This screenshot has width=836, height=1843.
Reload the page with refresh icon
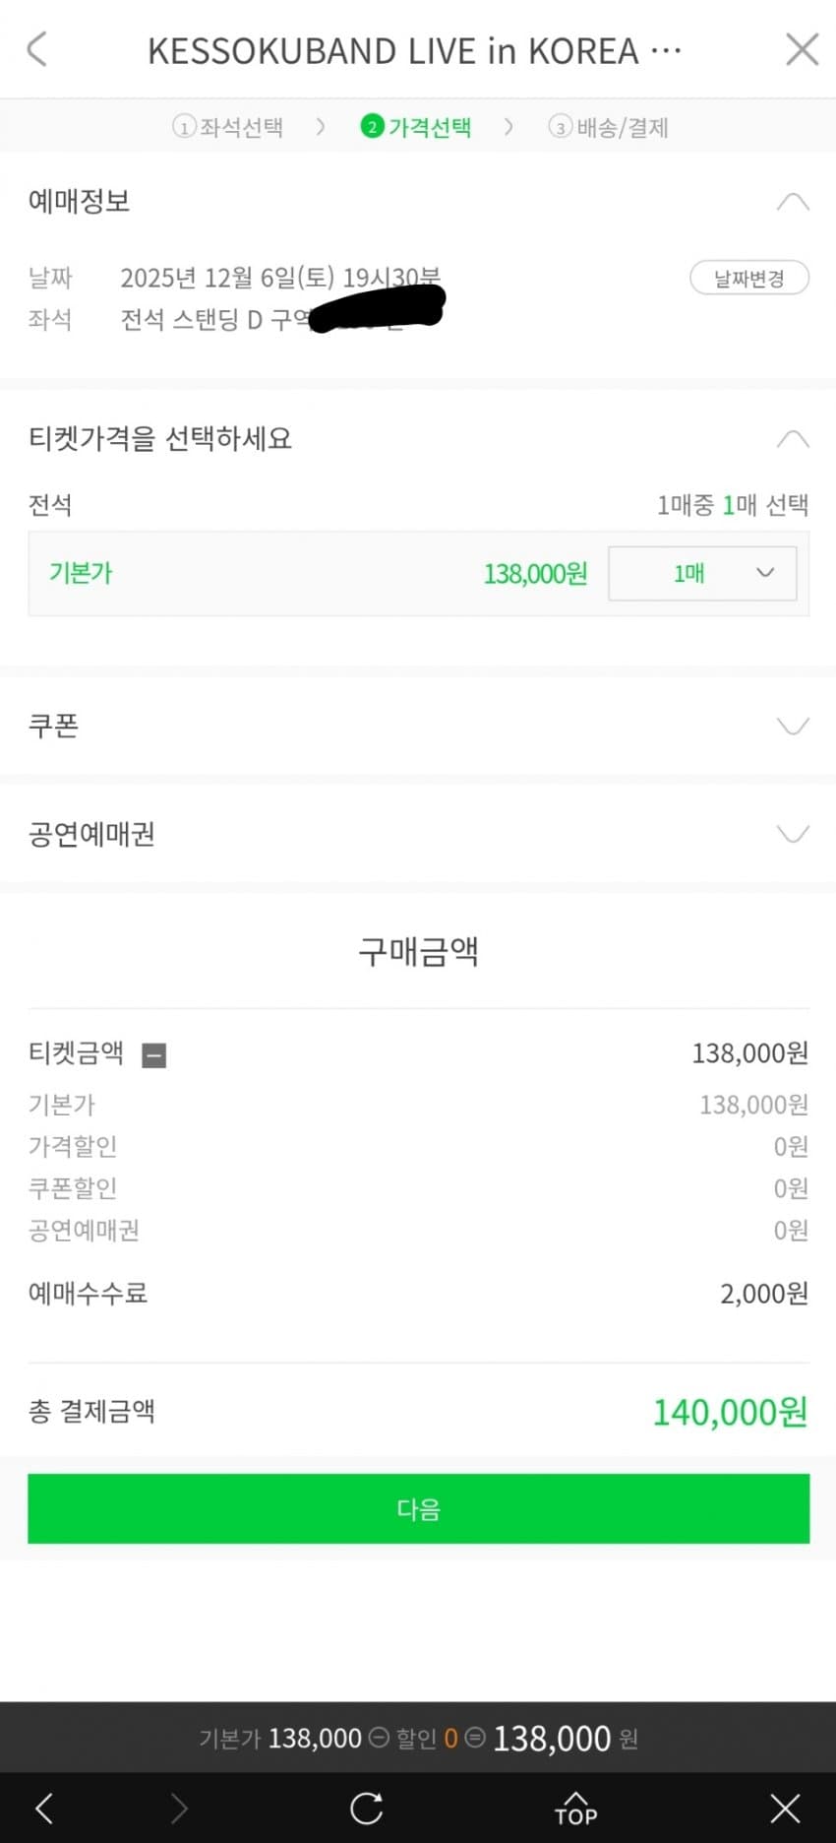[366, 1809]
